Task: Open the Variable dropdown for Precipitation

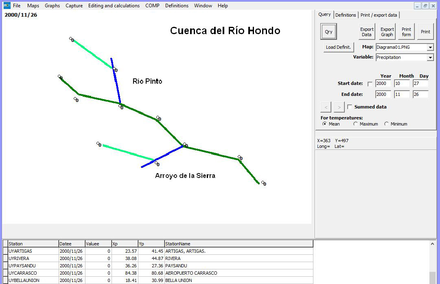Action: coord(430,58)
